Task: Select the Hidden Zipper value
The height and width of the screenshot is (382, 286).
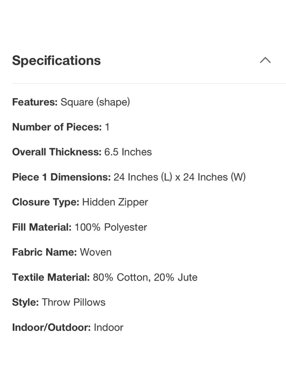Action: (115, 202)
